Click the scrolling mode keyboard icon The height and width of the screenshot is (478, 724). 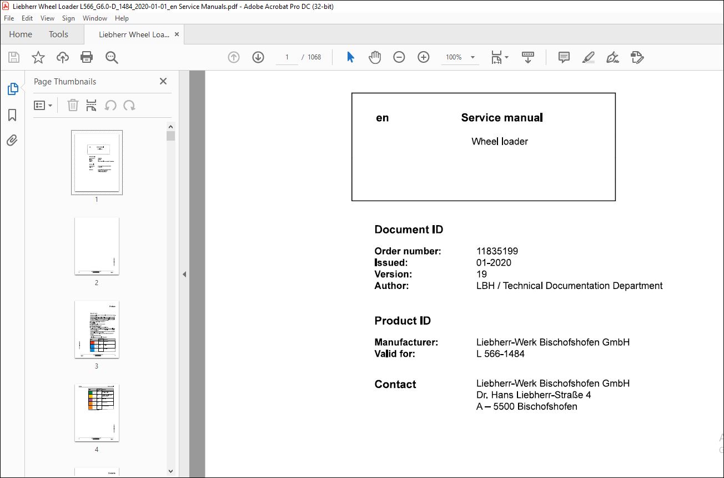(528, 57)
